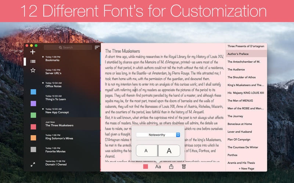Filter notes by gray color swatch

[x=33, y=149]
